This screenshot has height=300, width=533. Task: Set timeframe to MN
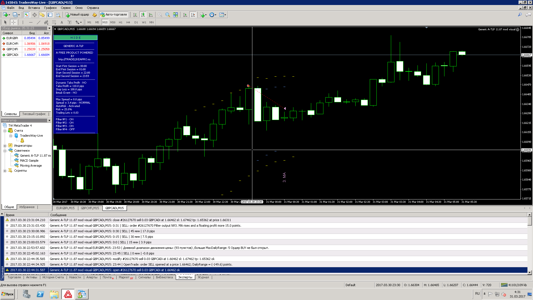[x=152, y=22]
